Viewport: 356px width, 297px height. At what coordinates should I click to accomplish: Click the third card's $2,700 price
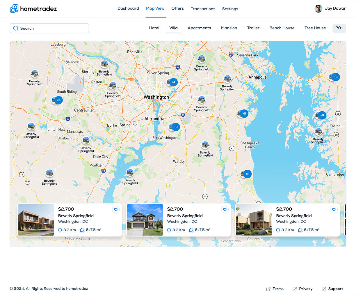click(284, 209)
